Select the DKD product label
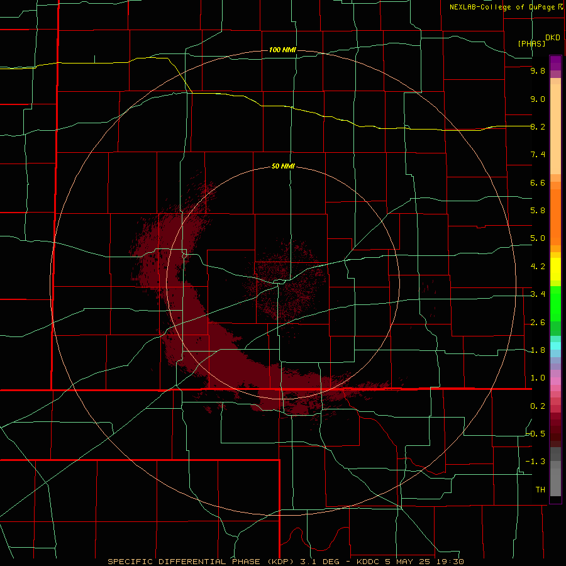566x566 pixels. (x=553, y=37)
